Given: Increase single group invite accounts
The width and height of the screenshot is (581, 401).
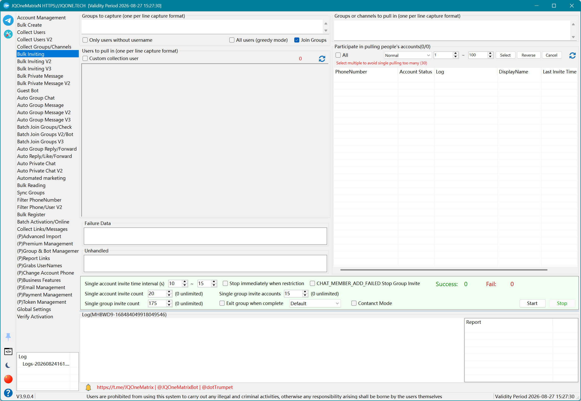Looking at the screenshot, I should click(305, 292).
